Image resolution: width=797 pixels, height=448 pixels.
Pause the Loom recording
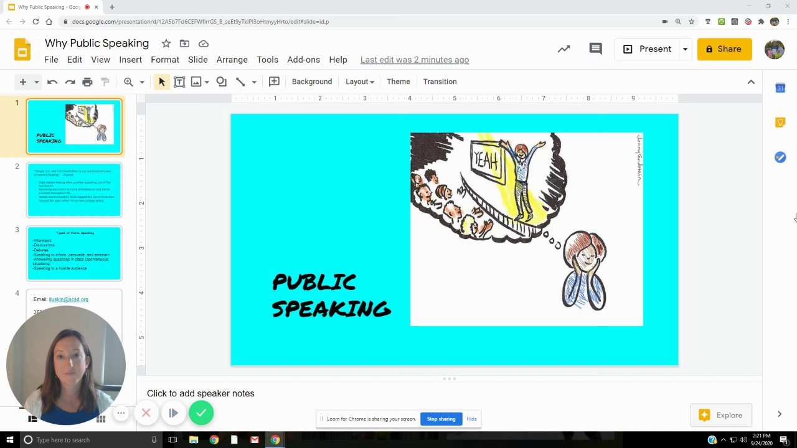(173, 413)
